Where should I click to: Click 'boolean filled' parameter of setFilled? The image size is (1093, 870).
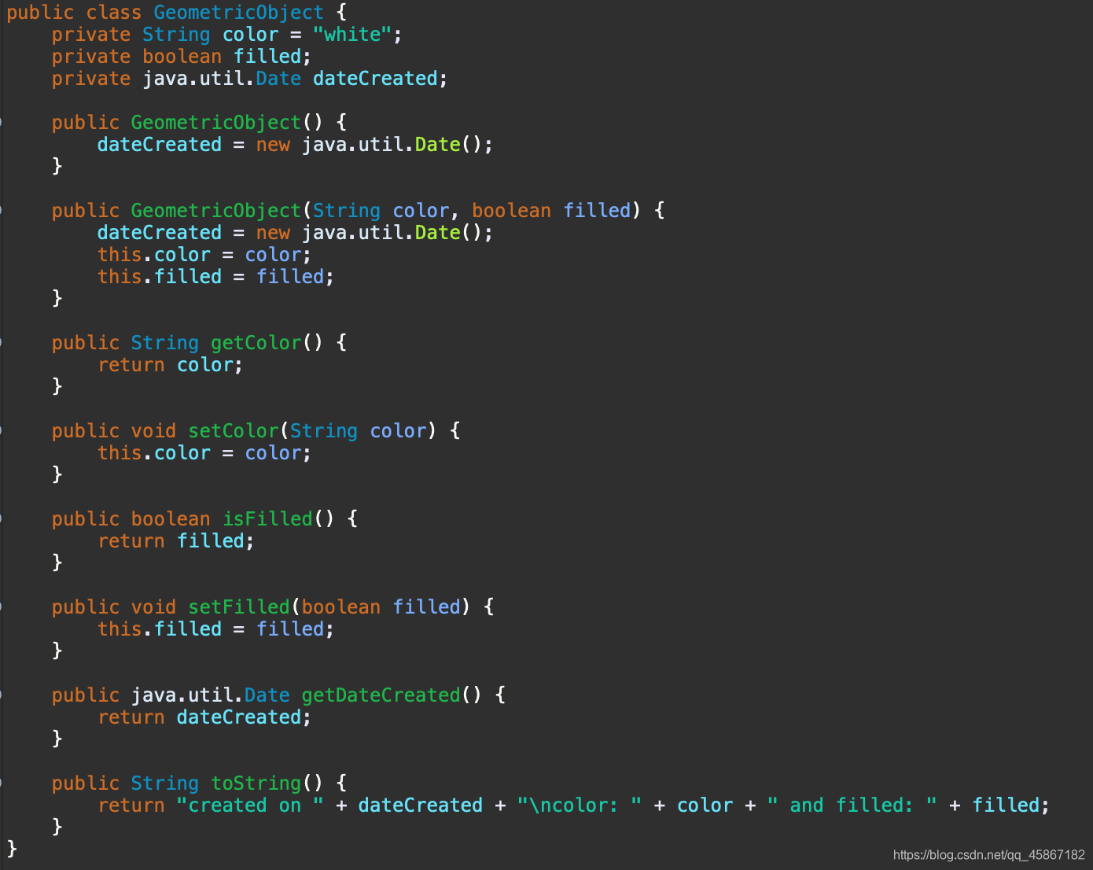click(381, 607)
